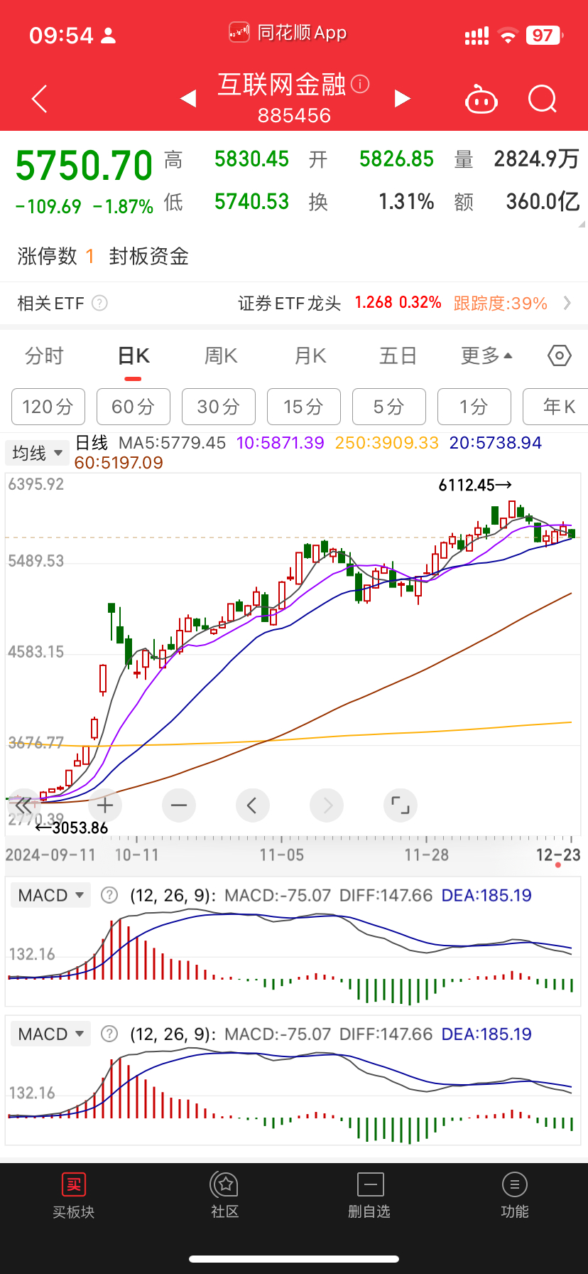The height and width of the screenshot is (1274, 588).
Task: Tap the help icon next to 相关ETF
Action: [100, 303]
